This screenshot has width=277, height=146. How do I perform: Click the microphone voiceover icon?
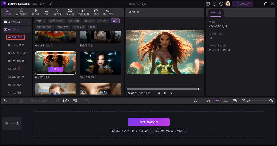point(195,101)
